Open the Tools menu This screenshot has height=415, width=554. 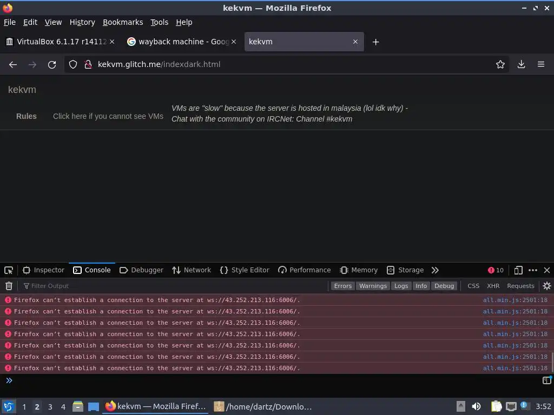coord(160,22)
